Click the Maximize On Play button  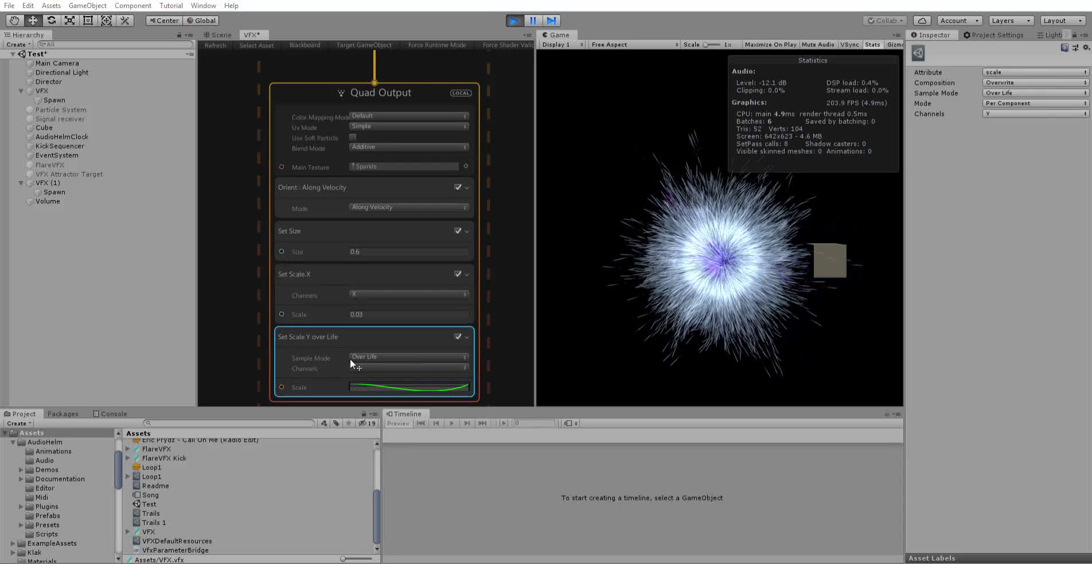[x=770, y=45]
